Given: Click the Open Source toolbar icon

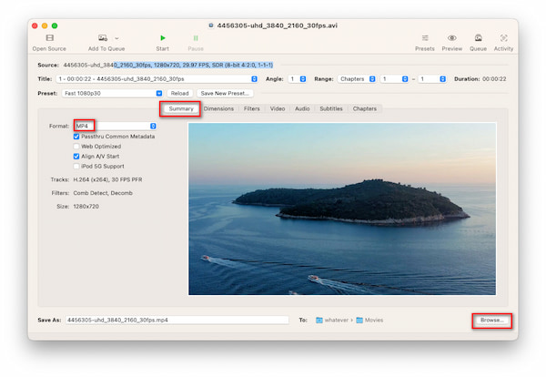Looking at the screenshot, I should [50, 37].
